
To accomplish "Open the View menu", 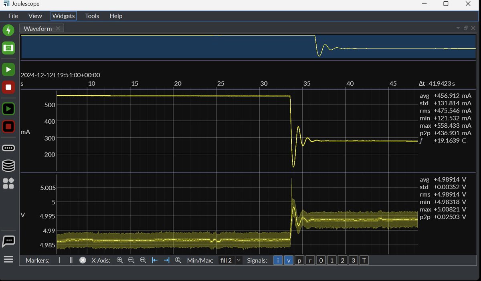I will click(x=35, y=16).
